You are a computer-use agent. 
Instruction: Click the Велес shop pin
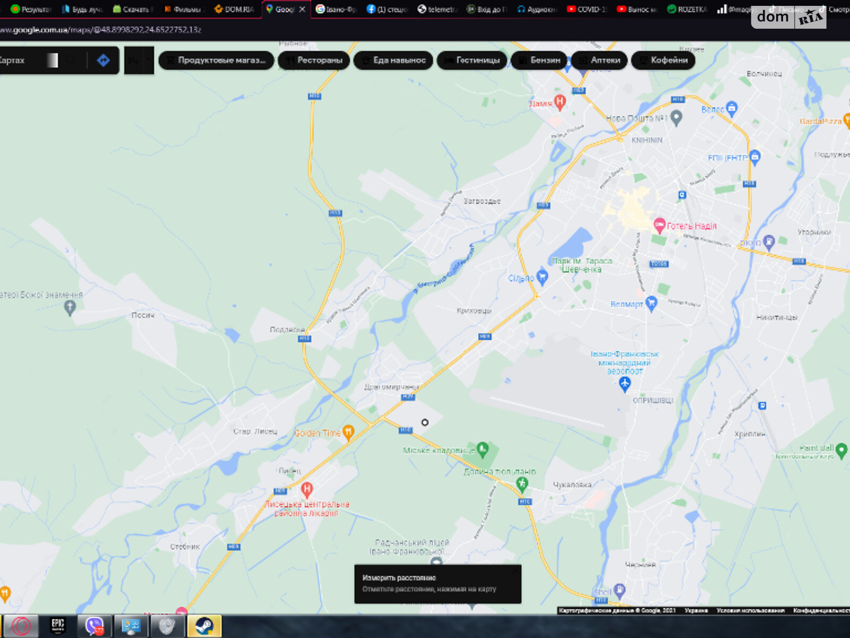click(x=732, y=108)
